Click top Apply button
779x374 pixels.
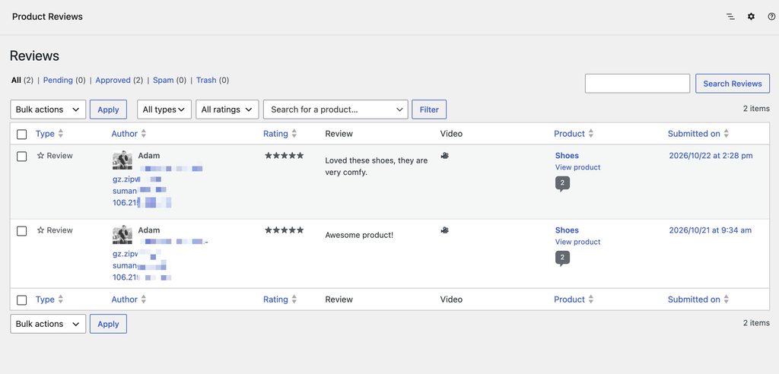[108, 109]
